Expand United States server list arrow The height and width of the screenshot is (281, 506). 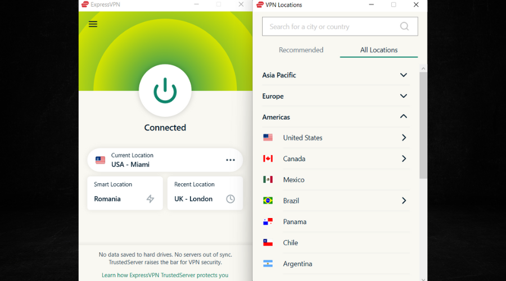click(404, 138)
